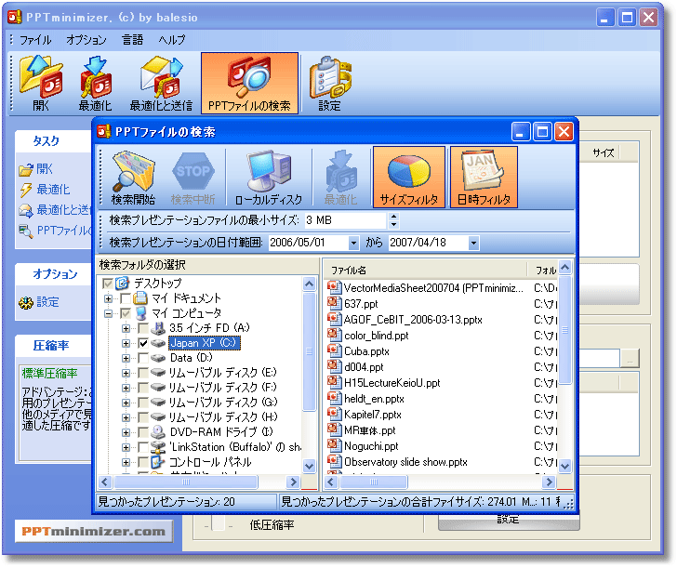677x568 pixels.
Task: Check 3.5 インチ FD (A:) checkbox
Action: click(x=143, y=328)
